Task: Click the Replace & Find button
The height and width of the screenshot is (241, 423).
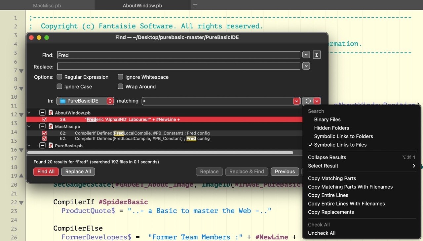Action: click(x=247, y=171)
